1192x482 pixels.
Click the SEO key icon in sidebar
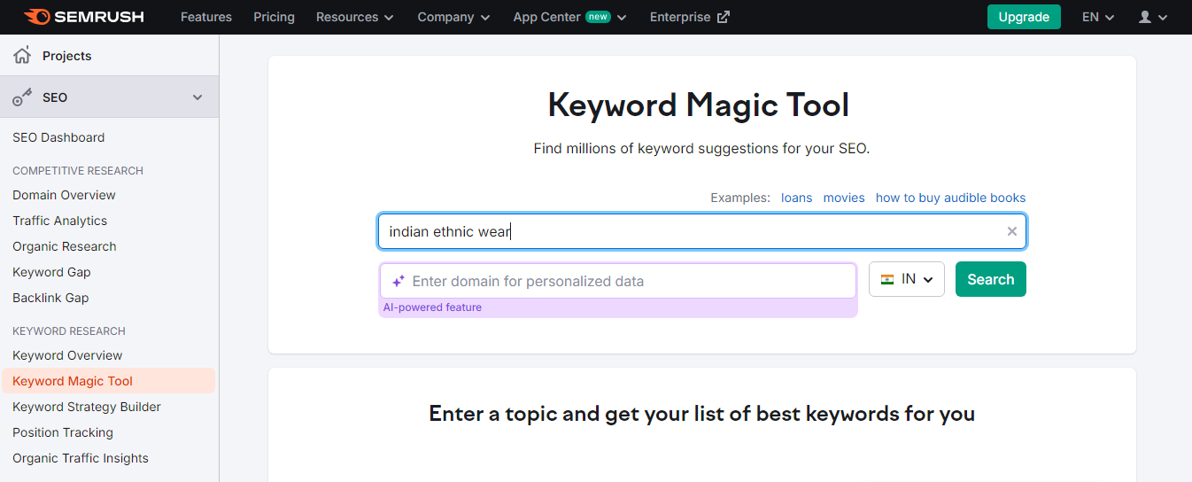click(x=22, y=97)
